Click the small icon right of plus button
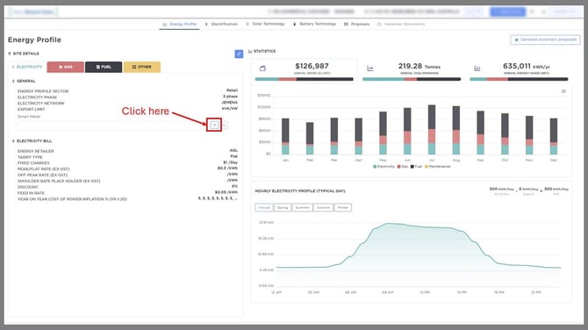Viewport: 588px width, 330px height. coord(225,126)
